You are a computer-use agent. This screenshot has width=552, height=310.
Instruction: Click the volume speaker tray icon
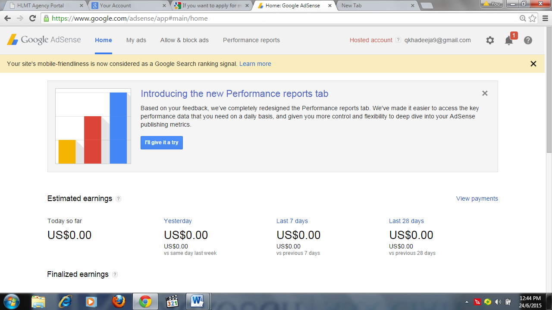(498, 302)
